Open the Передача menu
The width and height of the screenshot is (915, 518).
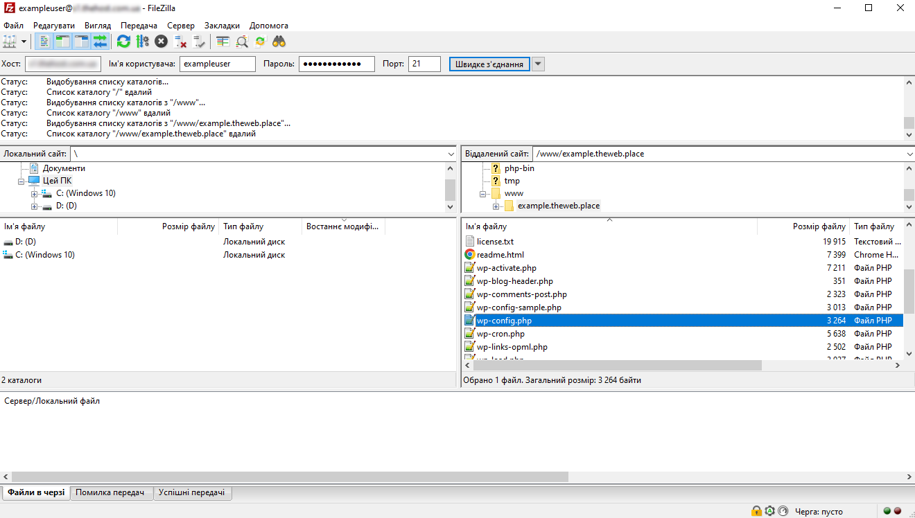tap(139, 26)
